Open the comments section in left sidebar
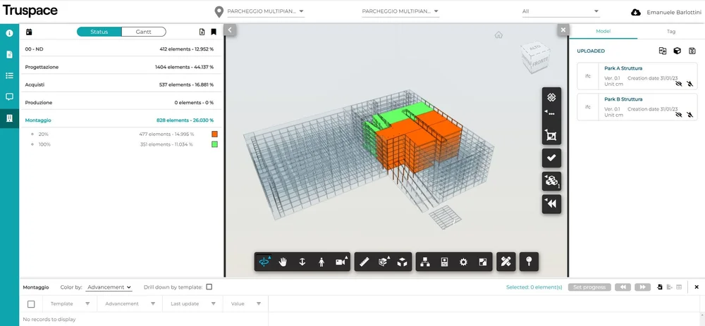 click(9, 96)
